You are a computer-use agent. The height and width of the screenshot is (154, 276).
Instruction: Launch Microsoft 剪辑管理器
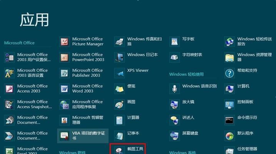point(82,120)
